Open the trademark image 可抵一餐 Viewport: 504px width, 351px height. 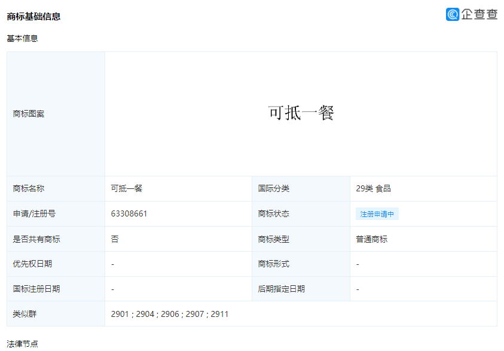click(x=303, y=113)
